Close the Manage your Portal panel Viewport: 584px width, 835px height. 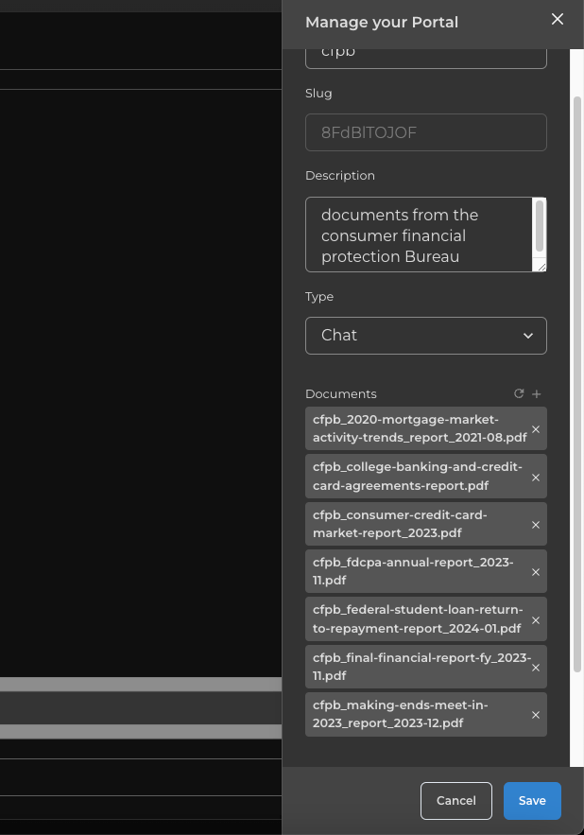point(558,20)
